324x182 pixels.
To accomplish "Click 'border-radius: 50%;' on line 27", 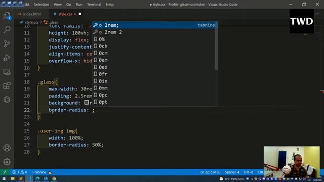I will pyautogui.click(x=76, y=145).
